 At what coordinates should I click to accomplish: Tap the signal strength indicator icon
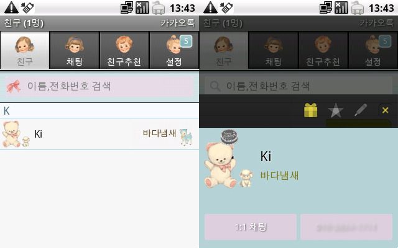(142, 7)
